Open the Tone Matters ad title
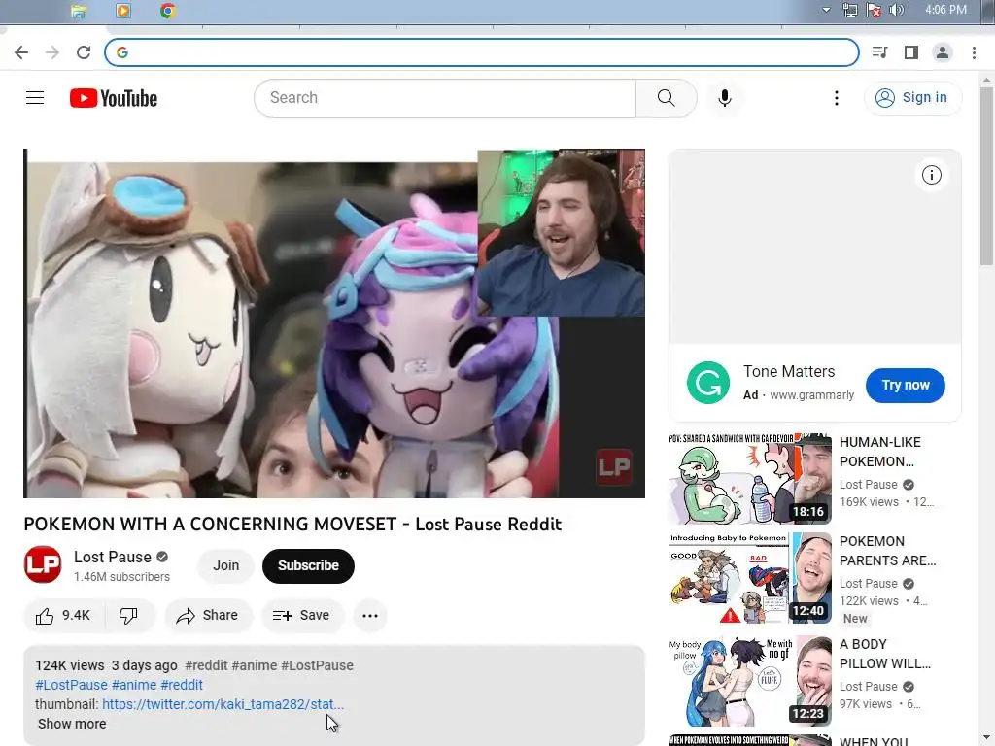Viewport: 995px width, 746px height. point(789,372)
